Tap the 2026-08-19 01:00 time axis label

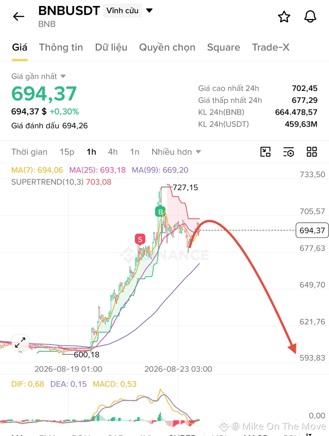click(x=68, y=369)
